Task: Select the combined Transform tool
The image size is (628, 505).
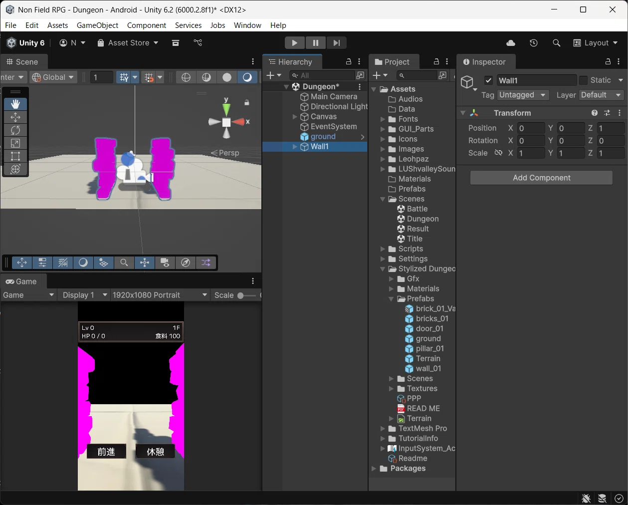Action: click(15, 169)
